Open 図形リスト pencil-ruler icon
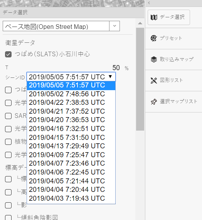 tap(154, 81)
